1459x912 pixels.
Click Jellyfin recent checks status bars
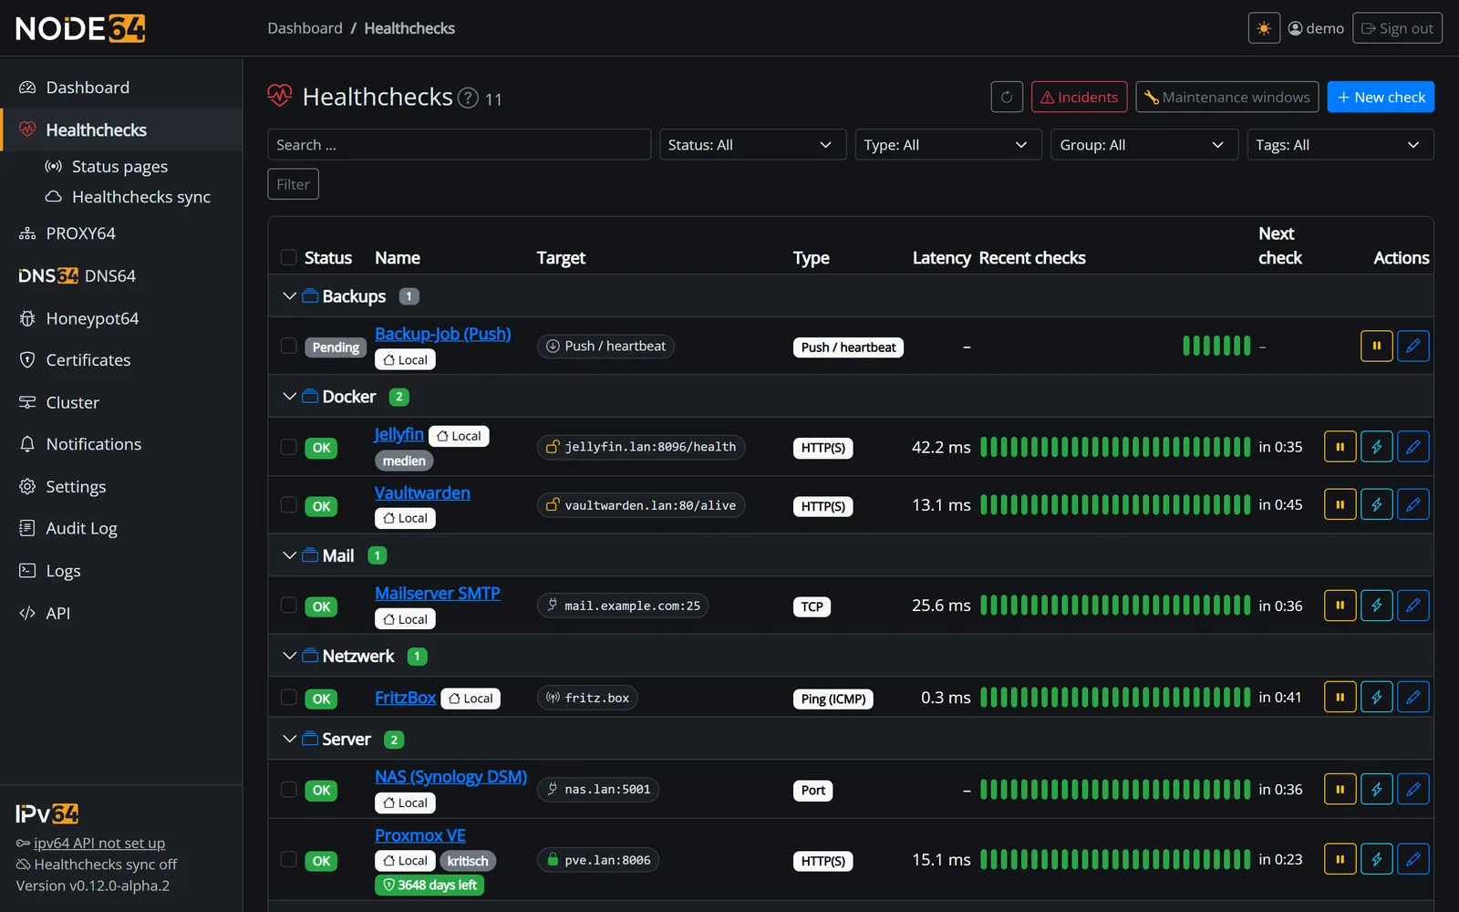1115,447
